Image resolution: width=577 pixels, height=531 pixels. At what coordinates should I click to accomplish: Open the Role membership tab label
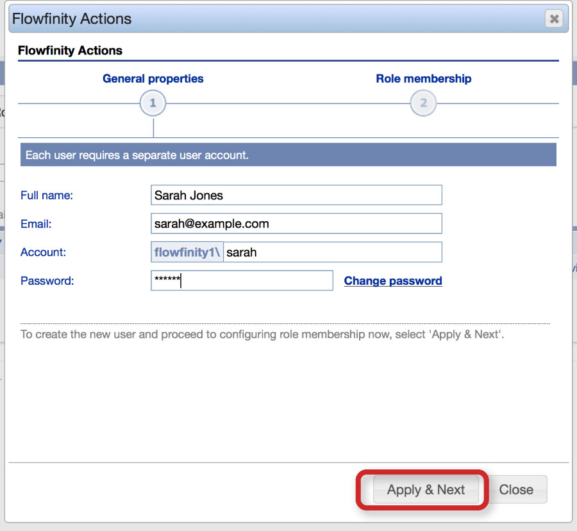pos(424,78)
